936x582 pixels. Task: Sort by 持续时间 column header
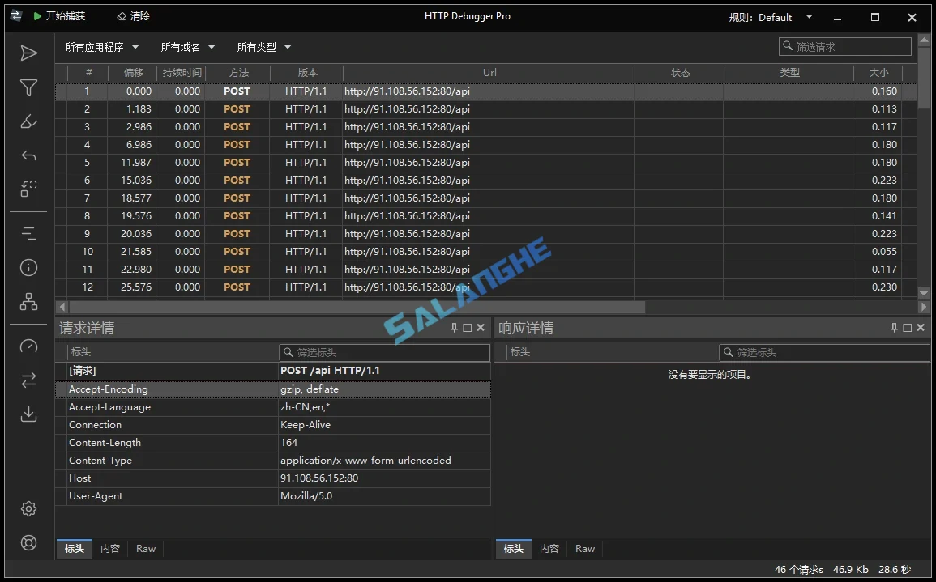182,73
